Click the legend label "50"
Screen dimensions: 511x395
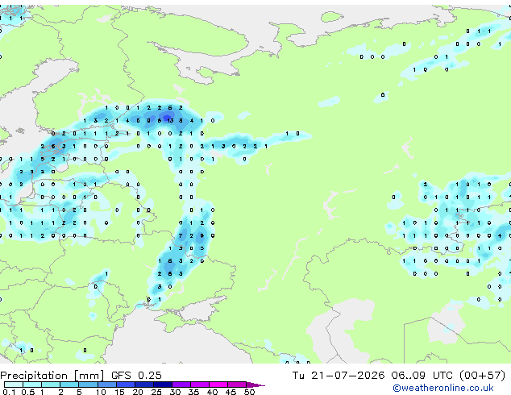tap(249, 392)
